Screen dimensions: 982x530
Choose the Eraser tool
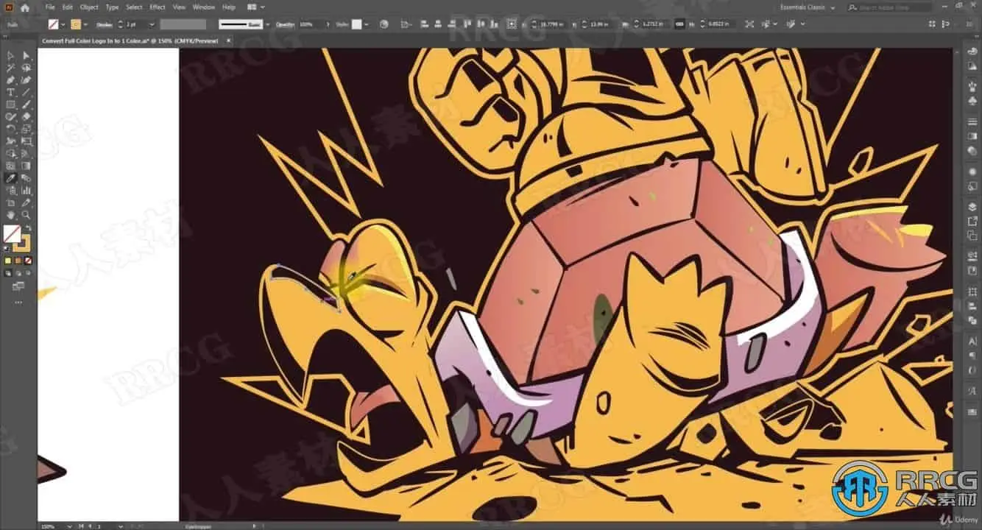click(27, 116)
